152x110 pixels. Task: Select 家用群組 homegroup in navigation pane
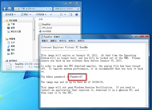(x=13, y=61)
